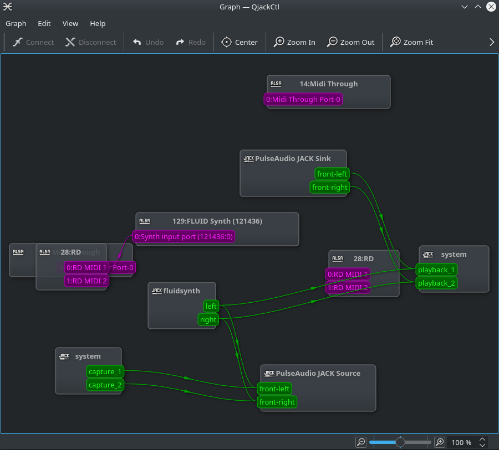Click the Zoom Fit toolbar icon

coord(395,42)
